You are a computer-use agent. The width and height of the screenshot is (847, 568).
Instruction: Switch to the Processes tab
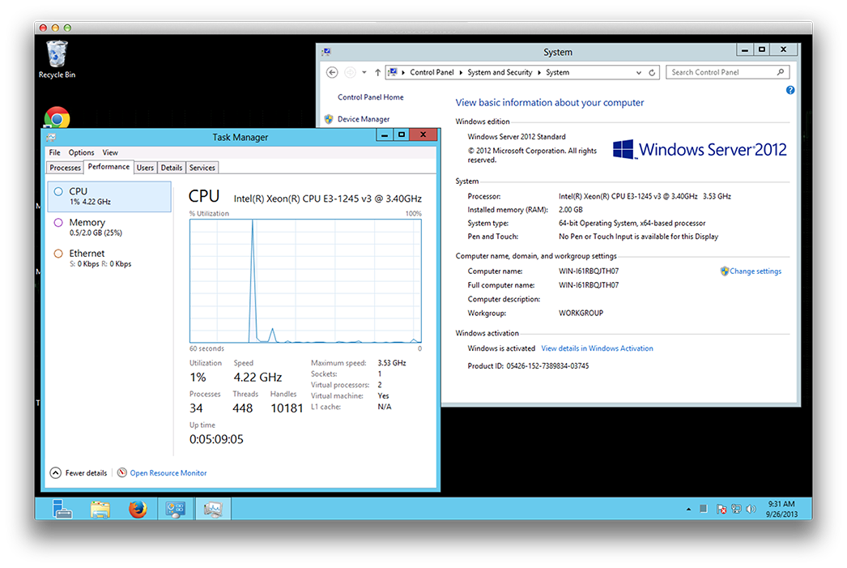[x=65, y=168]
